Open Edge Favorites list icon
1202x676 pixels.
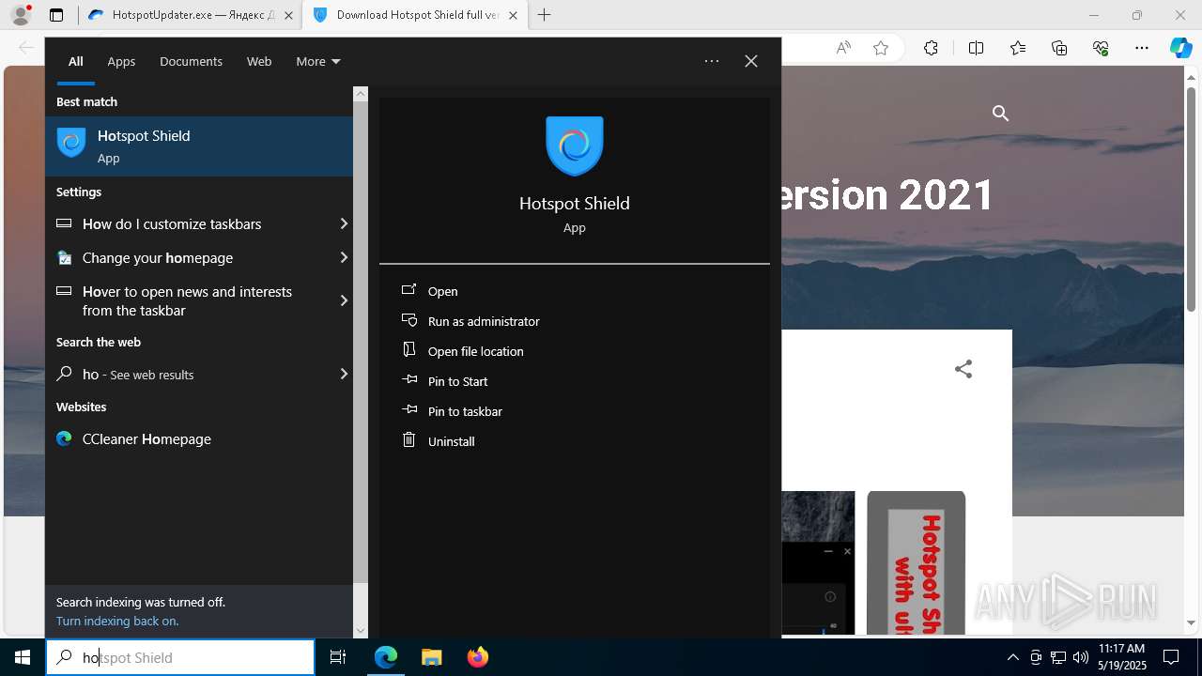pyautogui.click(x=1018, y=48)
